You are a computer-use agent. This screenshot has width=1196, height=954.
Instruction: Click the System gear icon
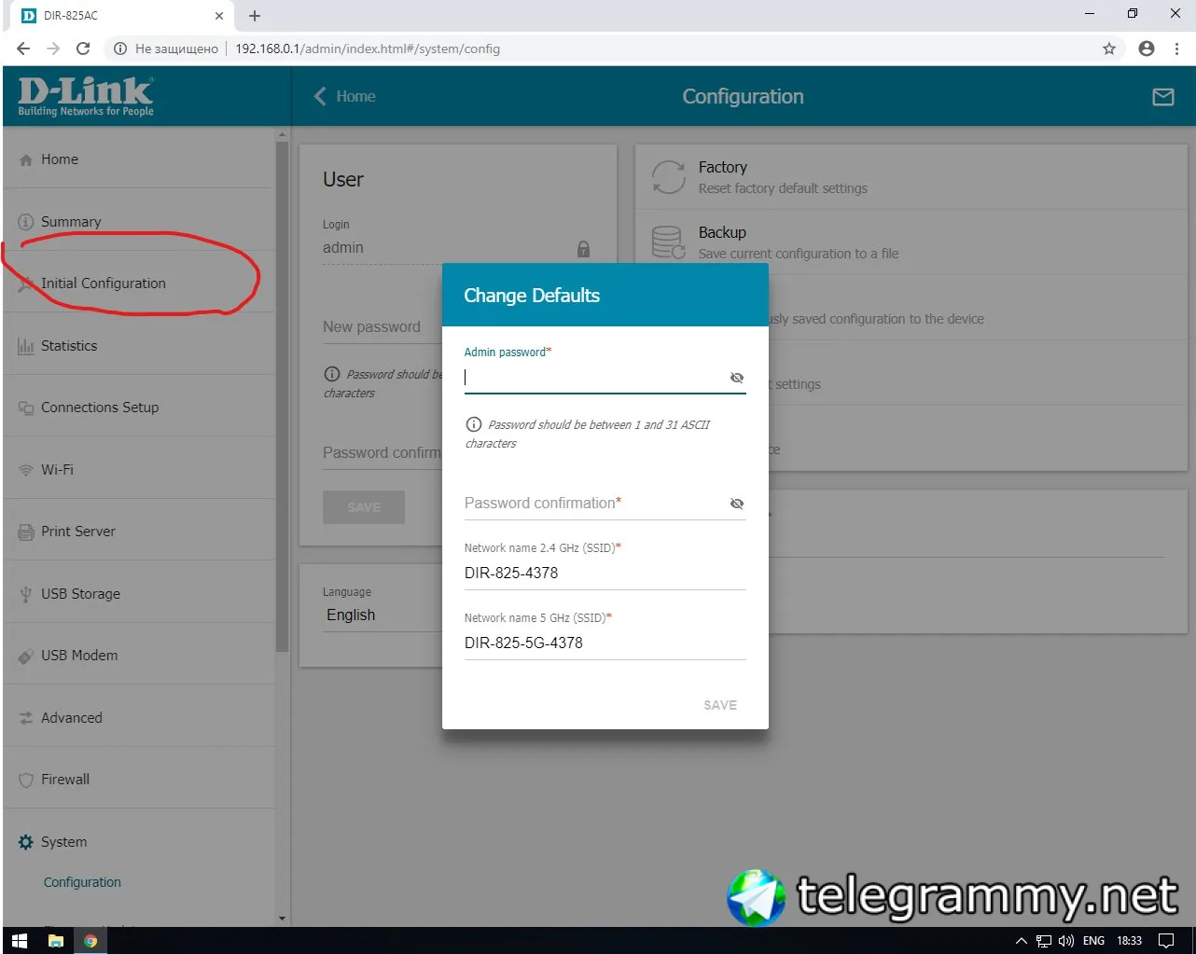(x=26, y=842)
